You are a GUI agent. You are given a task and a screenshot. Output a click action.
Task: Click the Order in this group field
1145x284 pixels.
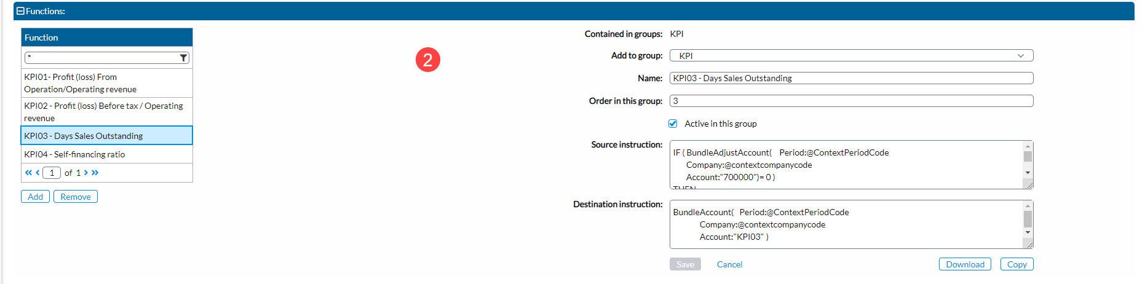point(850,101)
